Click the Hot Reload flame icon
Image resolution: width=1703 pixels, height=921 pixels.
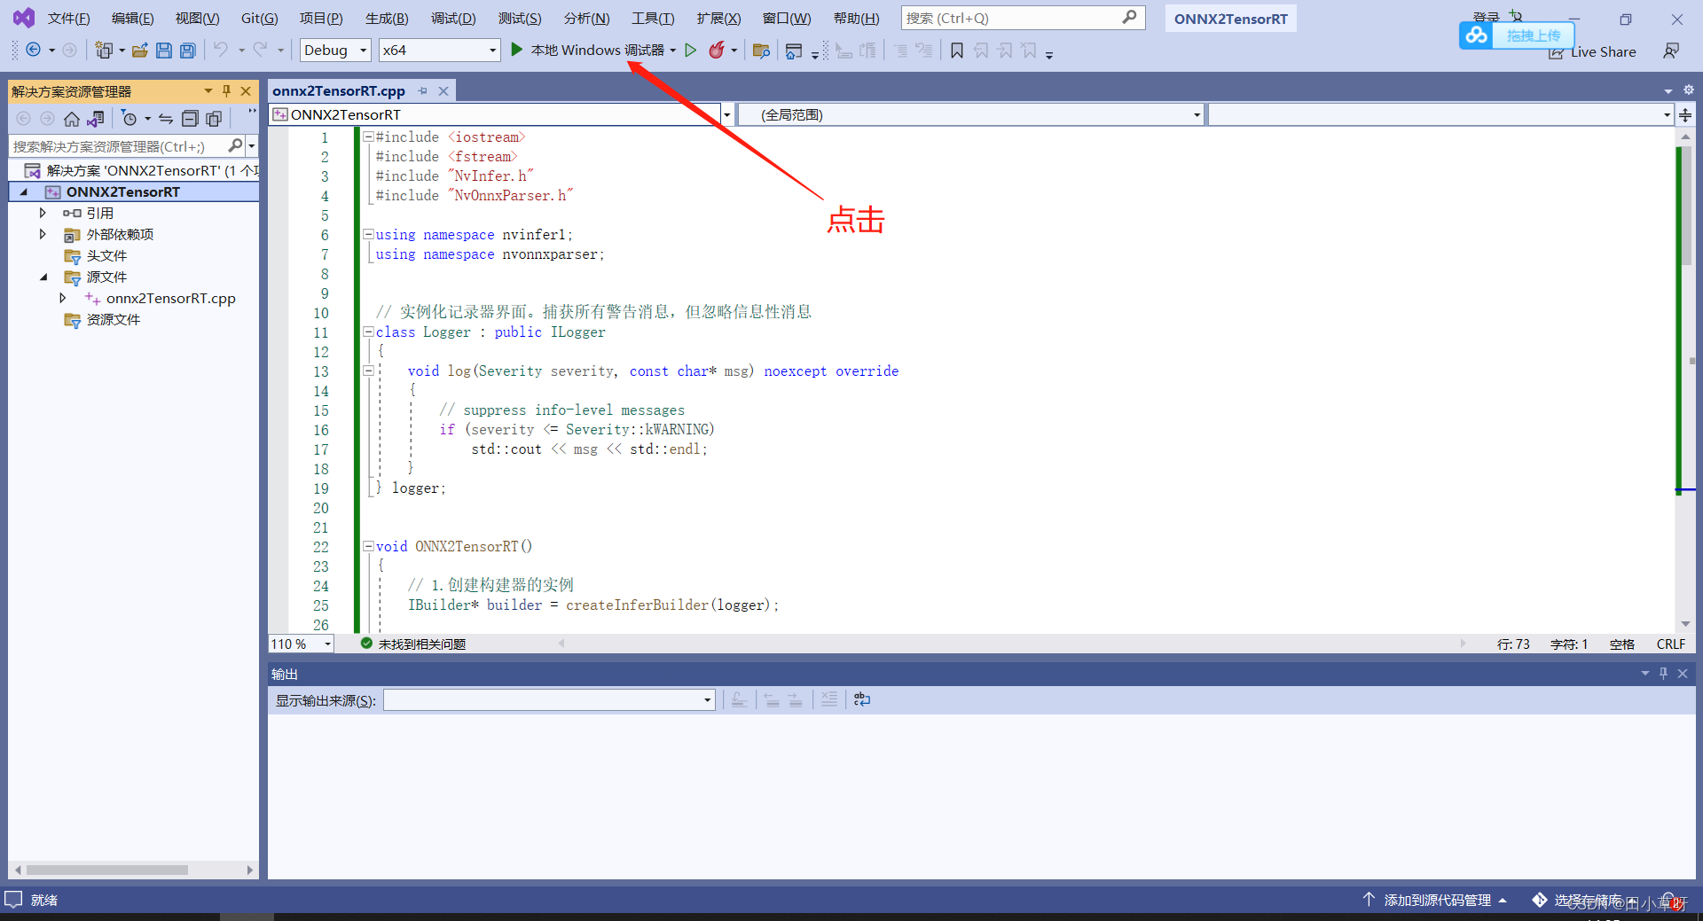click(x=717, y=51)
